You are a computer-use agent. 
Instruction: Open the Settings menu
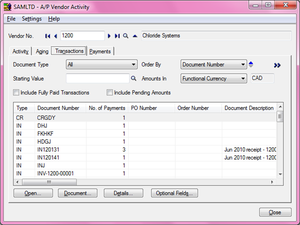point(32,19)
